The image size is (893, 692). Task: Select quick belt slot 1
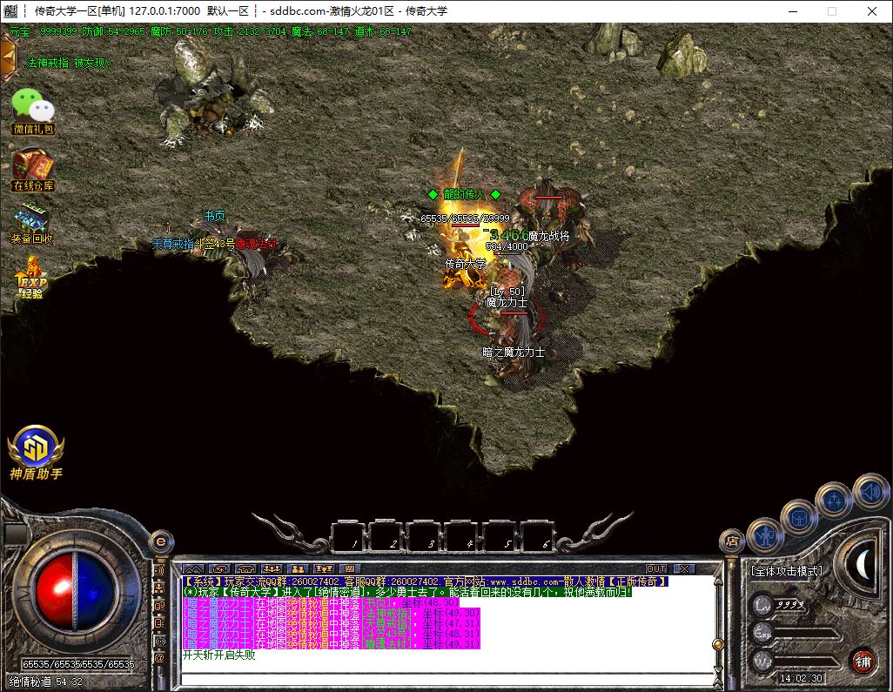348,537
